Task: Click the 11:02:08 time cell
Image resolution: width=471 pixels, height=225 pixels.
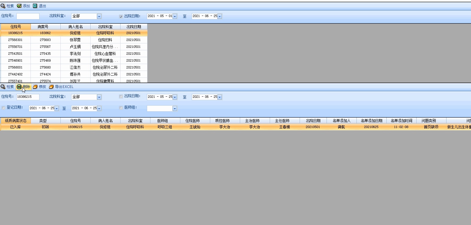Action: (x=401, y=127)
